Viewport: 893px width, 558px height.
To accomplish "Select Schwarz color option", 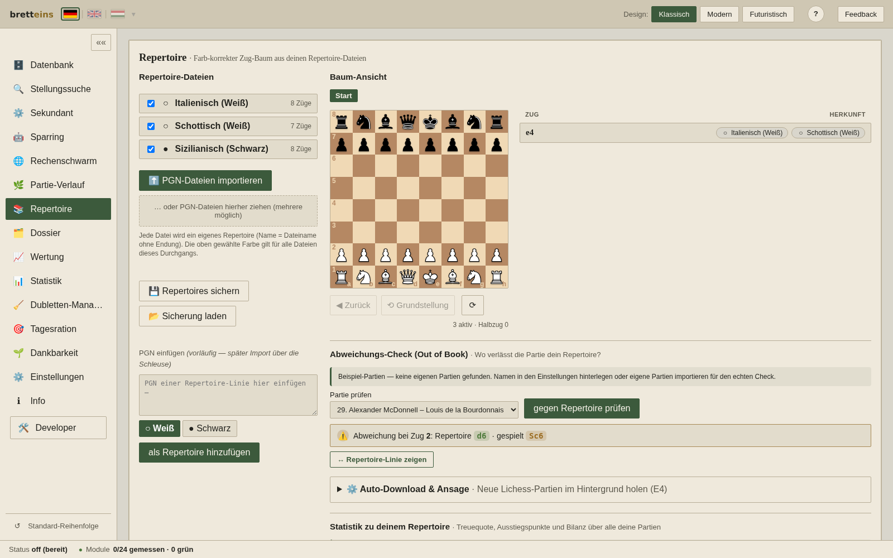I will coord(210,429).
